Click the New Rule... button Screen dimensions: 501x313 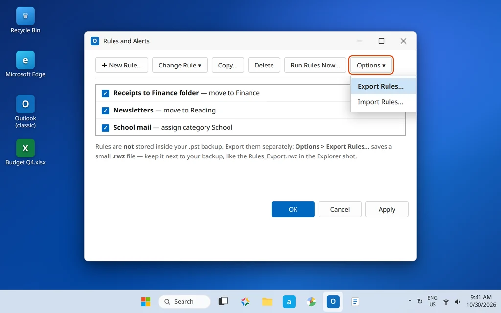click(x=122, y=65)
